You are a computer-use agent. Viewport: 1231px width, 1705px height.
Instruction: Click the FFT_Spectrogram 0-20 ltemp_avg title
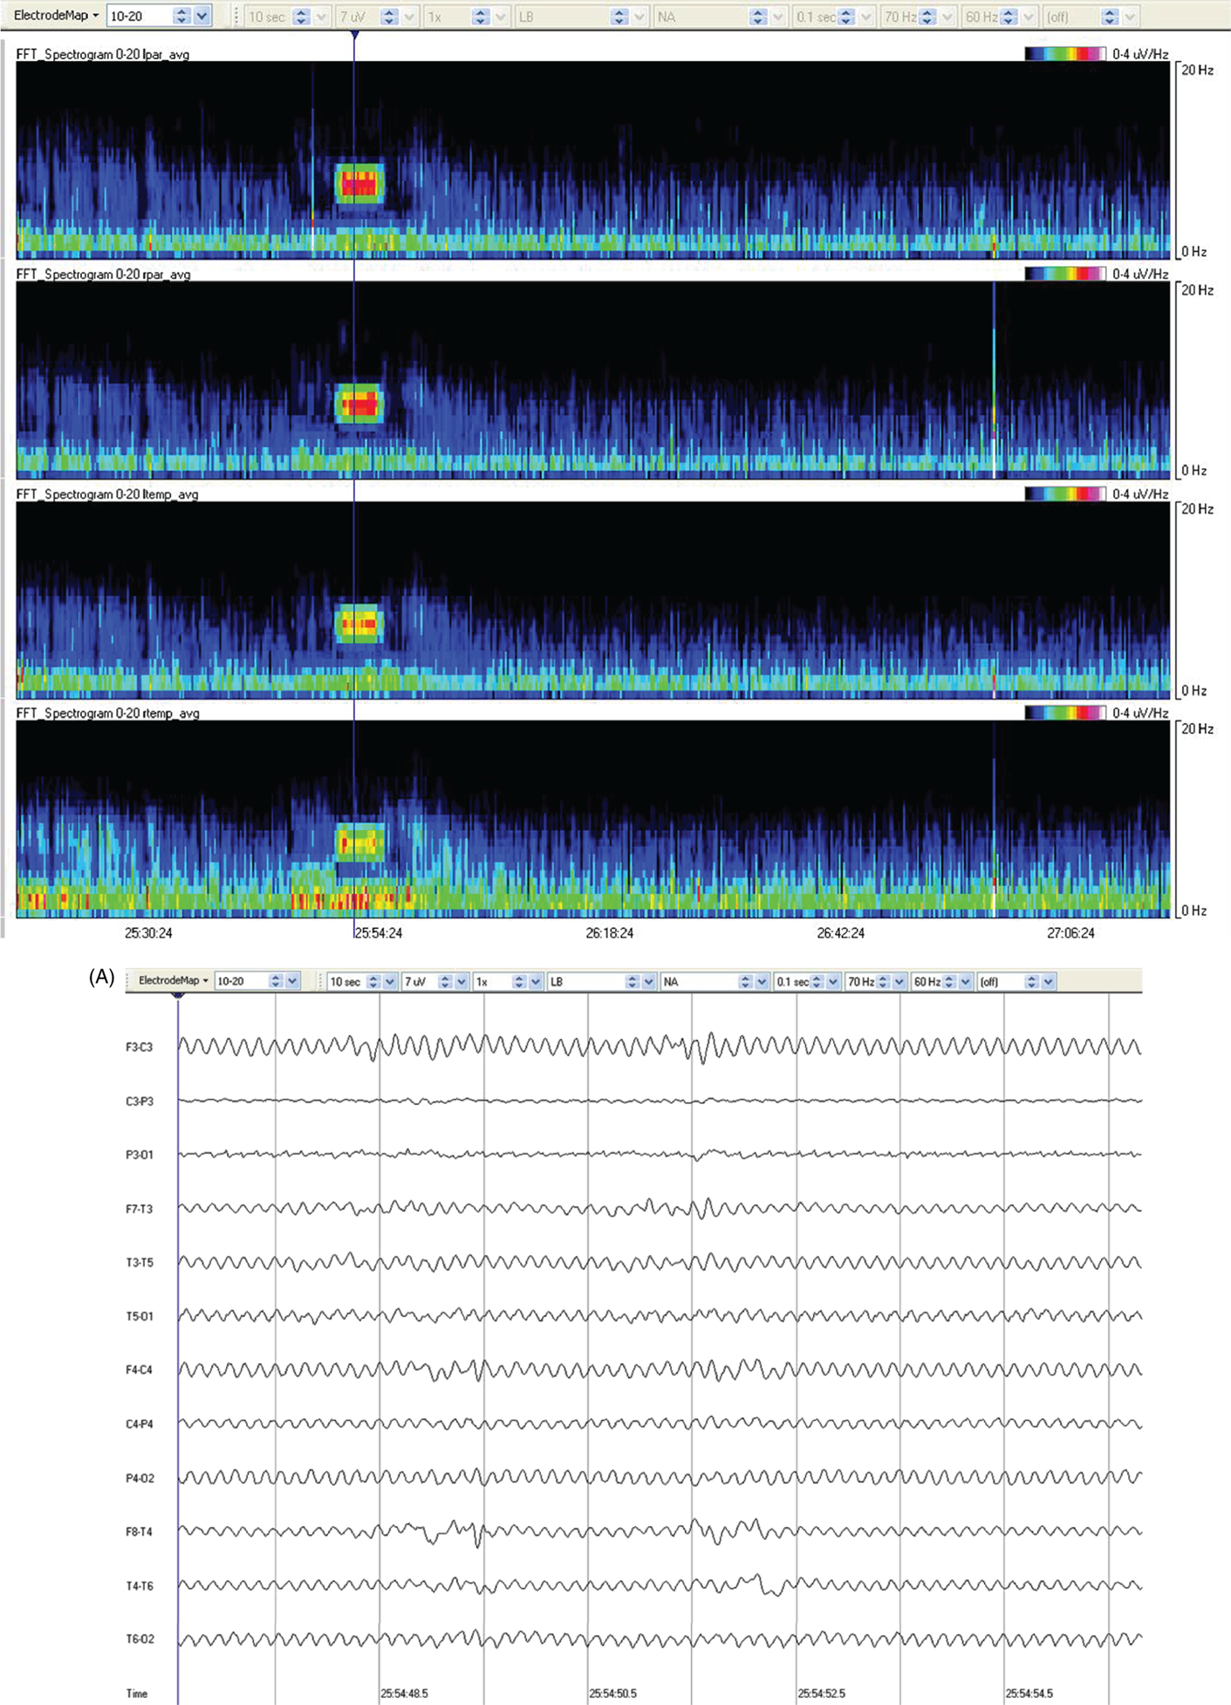coord(106,494)
